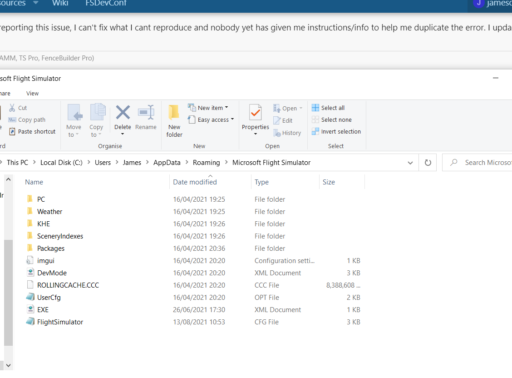The height and width of the screenshot is (378, 512).
Task: Select the PC folder
Action: 41,199
